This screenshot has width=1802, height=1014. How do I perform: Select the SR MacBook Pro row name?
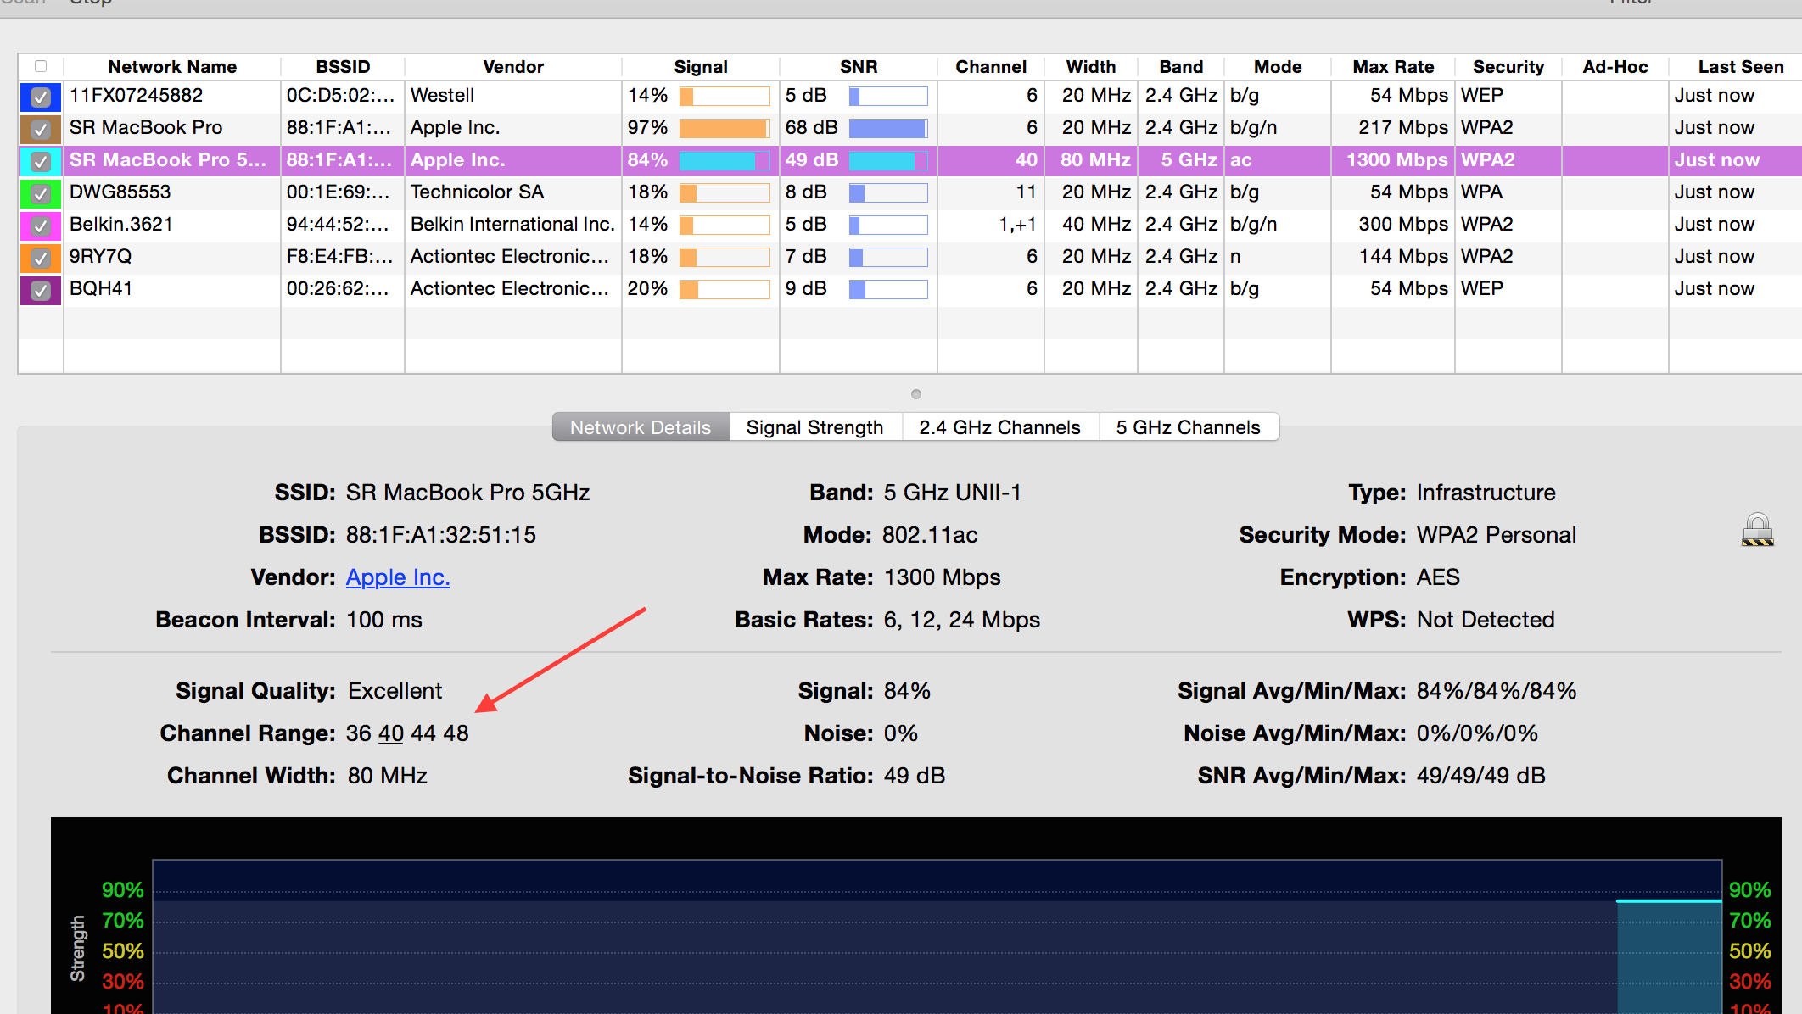click(146, 128)
